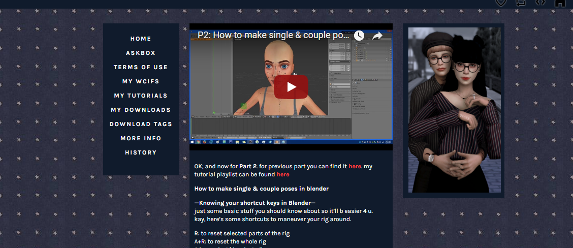This screenshot has width=573, height=248.
Task: Open the embed code brackets icon
Action: tap(540, 2)
